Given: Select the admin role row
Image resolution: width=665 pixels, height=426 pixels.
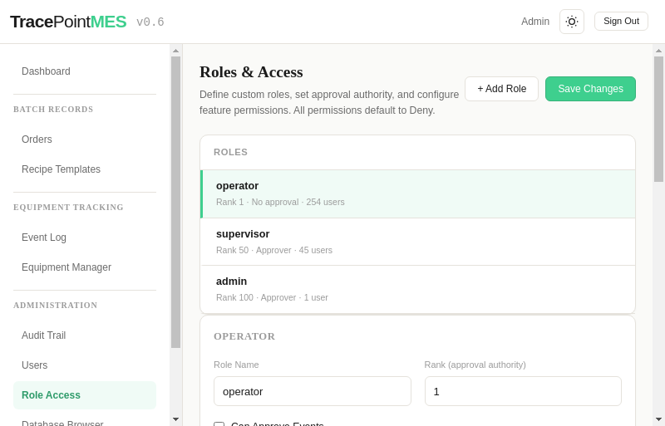Looking at the screenshot, I should tap(418, 290).
